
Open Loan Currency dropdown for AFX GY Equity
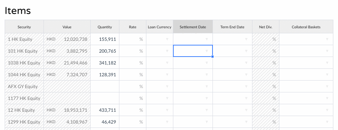point(167,86)
